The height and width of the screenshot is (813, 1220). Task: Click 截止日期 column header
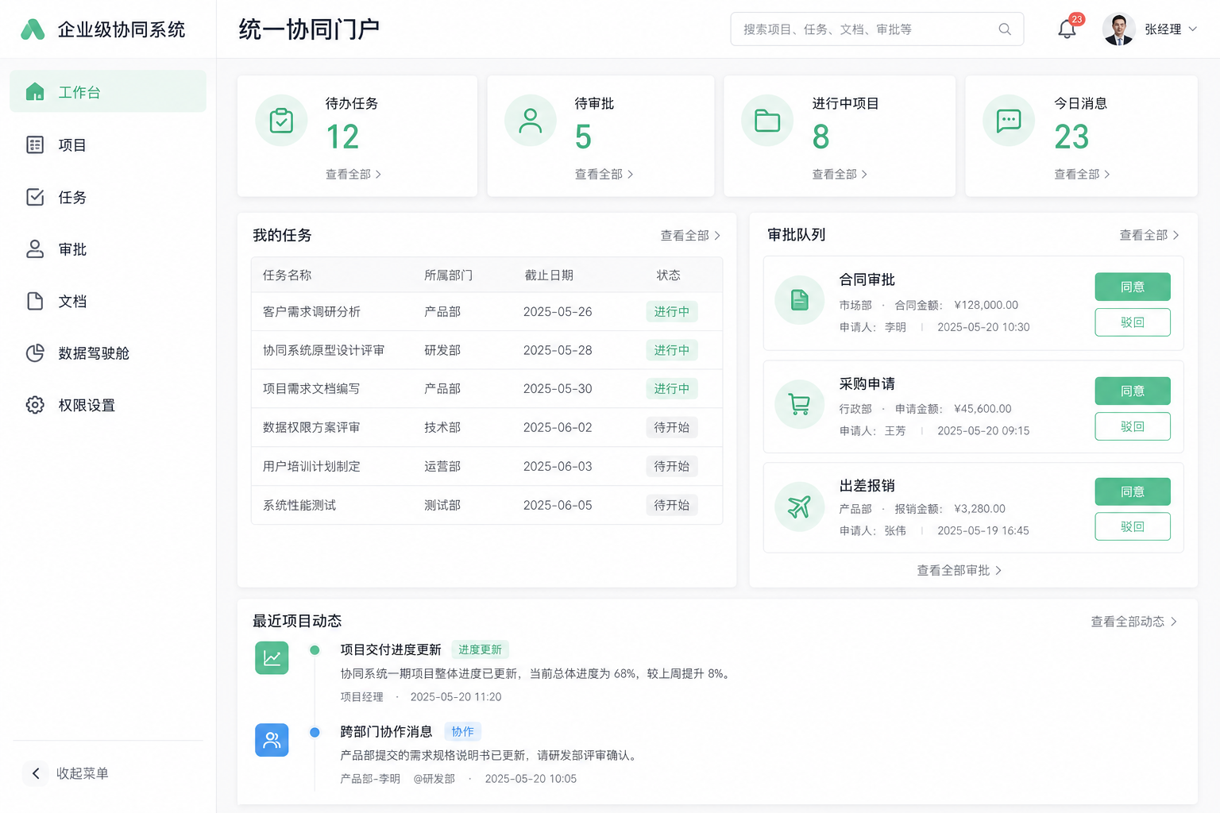[549, 275]
